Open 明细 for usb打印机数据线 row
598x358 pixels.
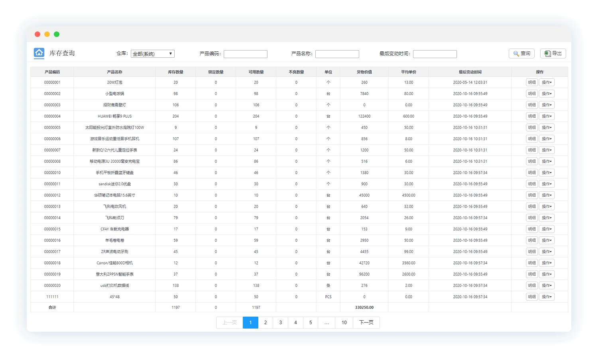click(532, 286)
